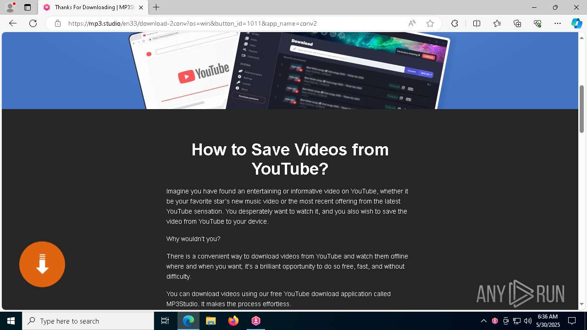
Task: Open Task View on taskbar
Action: tap(165, 321)
